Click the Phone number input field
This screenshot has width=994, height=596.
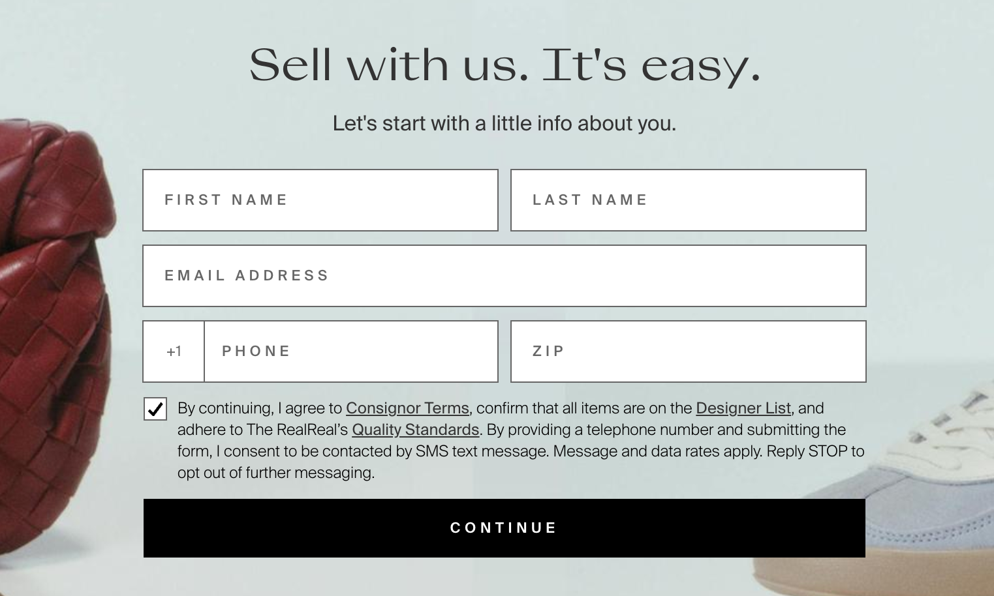[350, 351]
